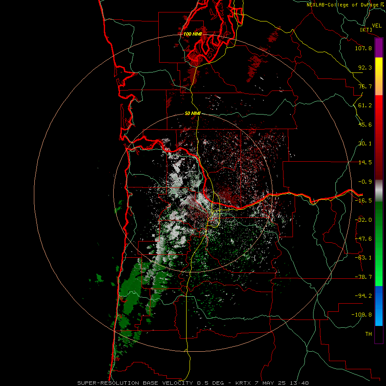Select the 45.6 velocity scale value
The height and width of the screenshot is (386, 386).
click(x=365, y=124)
